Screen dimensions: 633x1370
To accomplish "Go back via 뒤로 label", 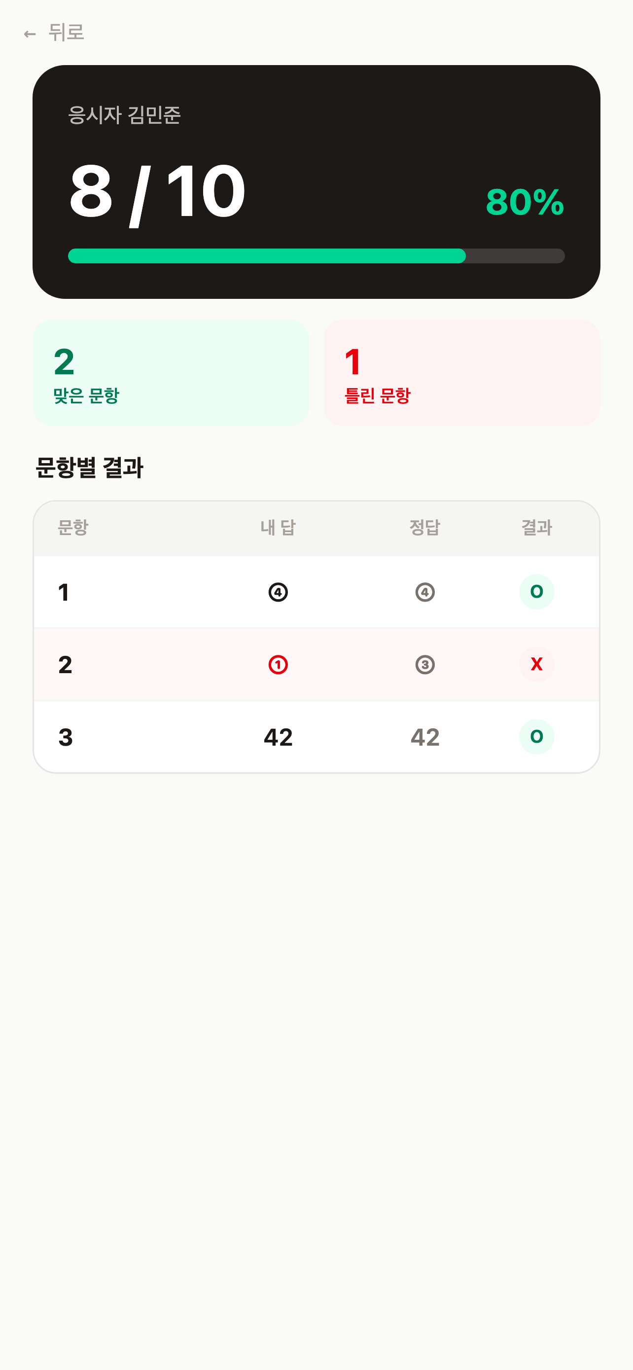I will click(66, 33).
